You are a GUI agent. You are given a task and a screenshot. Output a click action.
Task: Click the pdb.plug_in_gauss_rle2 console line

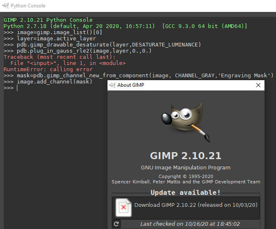pyautogui.click(x=77, y=51)
